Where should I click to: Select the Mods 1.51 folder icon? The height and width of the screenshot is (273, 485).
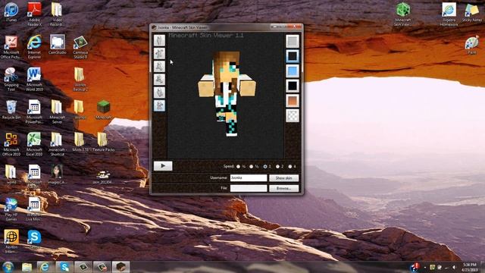(80, 142)
